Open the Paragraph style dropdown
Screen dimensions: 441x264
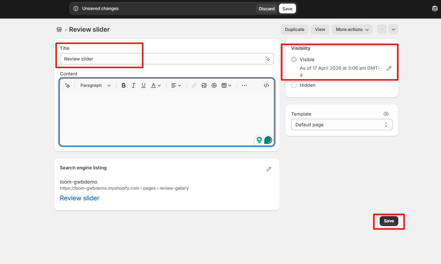click(x=95, y=85)
